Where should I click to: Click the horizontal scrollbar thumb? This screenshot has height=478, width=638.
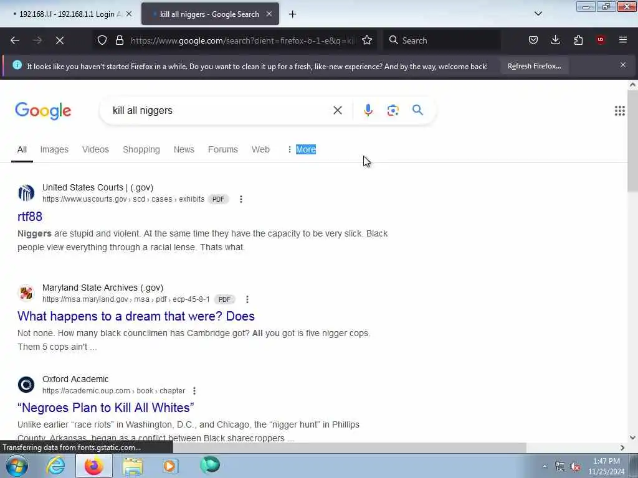pyautogui.click(x=350, y=448)
